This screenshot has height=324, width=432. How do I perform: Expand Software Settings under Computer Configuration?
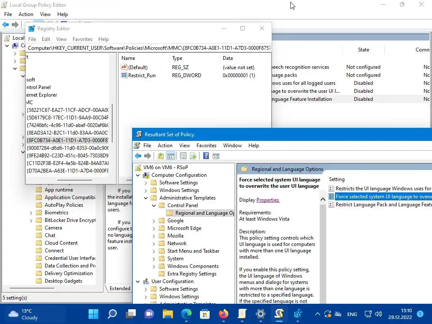pyautogui.click(x=146, y=183)
